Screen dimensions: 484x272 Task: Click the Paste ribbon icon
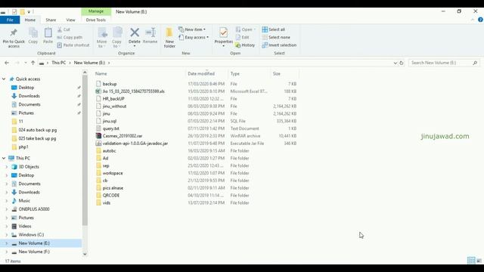pos(48,32)
